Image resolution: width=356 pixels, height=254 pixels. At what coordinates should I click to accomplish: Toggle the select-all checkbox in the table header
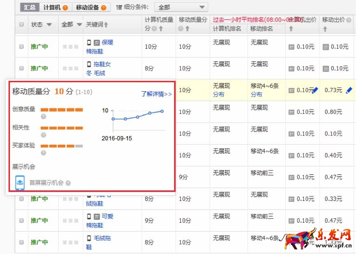click(21, 24)
